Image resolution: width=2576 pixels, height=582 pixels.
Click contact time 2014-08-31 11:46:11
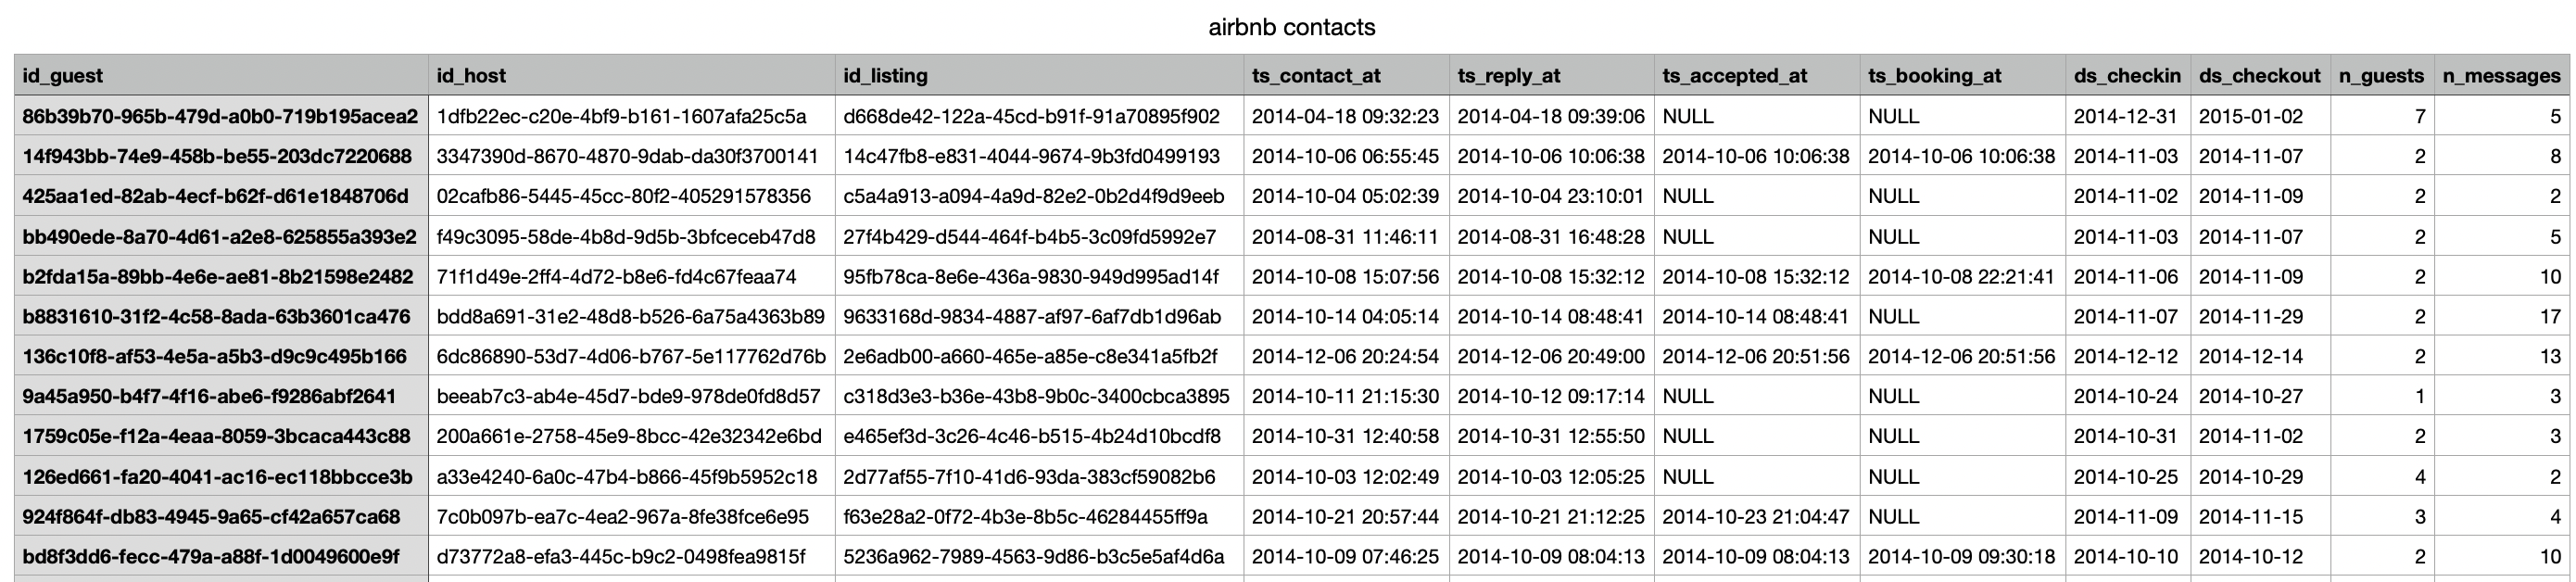[x=1346, y=237]
